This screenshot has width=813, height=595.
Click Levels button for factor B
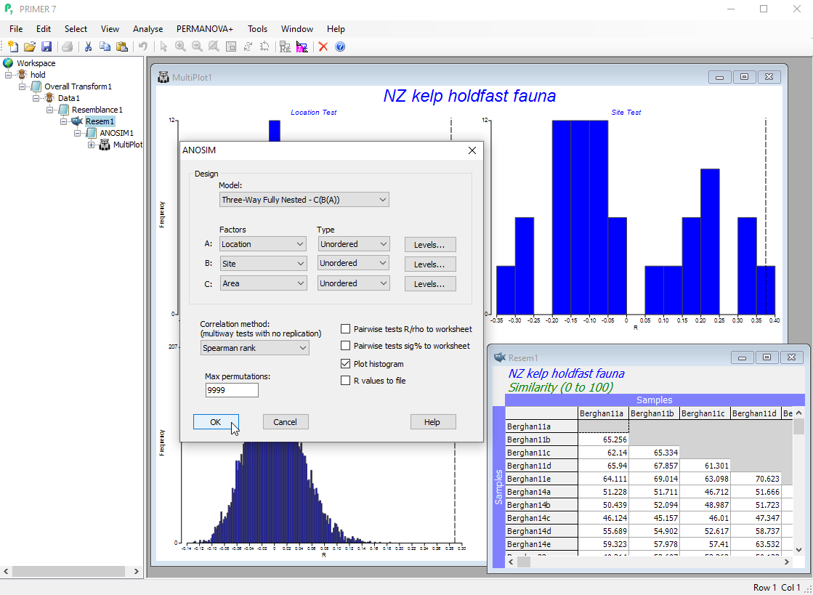tap(430, 264)
